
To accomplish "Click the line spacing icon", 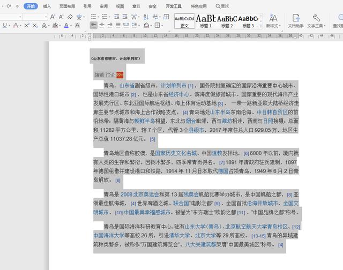I will coord(135,25).
